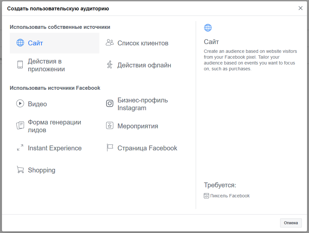Click the expand arrows icon for Instant Experience
309x233 pixels.
pyautogui.click(x=20, y=148)
